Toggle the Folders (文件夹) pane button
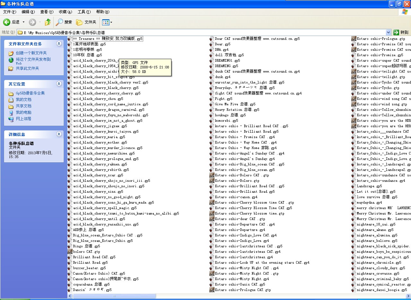This screenshot has width=411, height=300. click(86, 22)
